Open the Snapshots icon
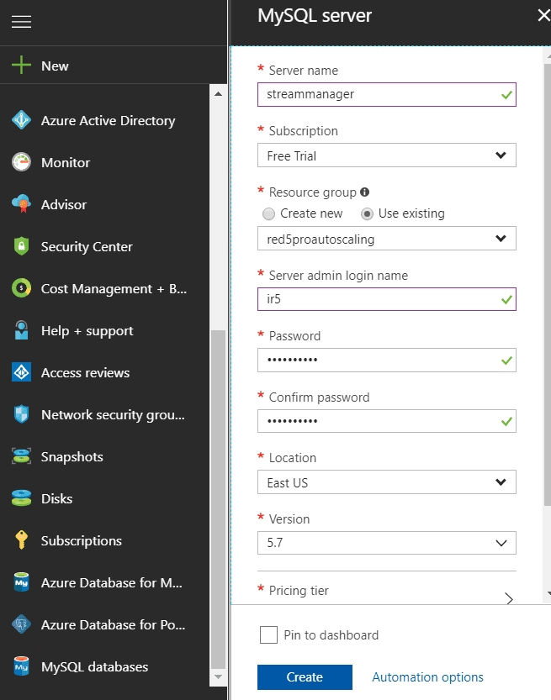 pyautogui.click(x=21, y=456)
